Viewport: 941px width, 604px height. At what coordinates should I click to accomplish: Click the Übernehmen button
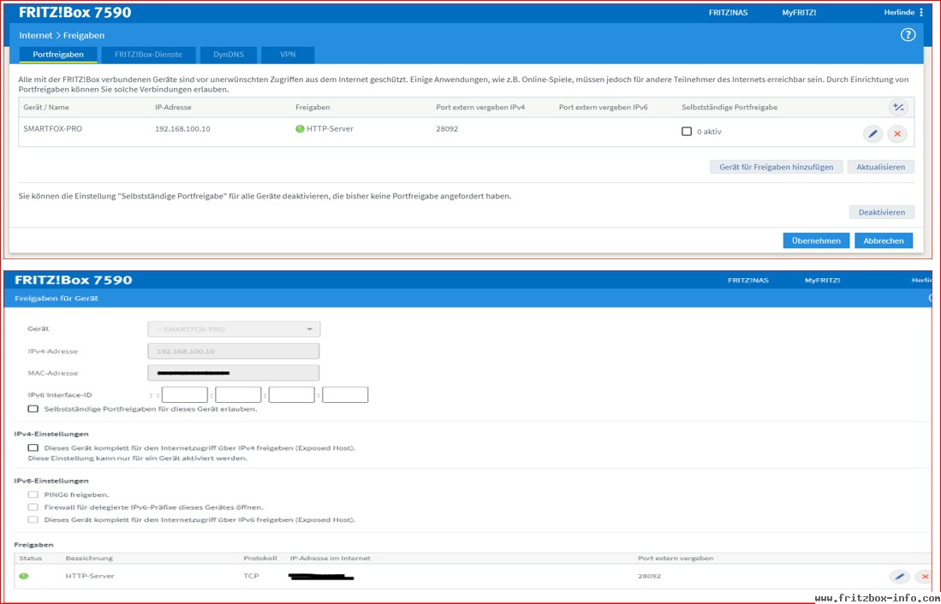click(816, 240)
